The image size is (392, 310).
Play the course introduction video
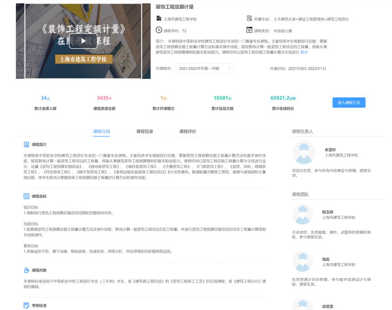point(83,41)
